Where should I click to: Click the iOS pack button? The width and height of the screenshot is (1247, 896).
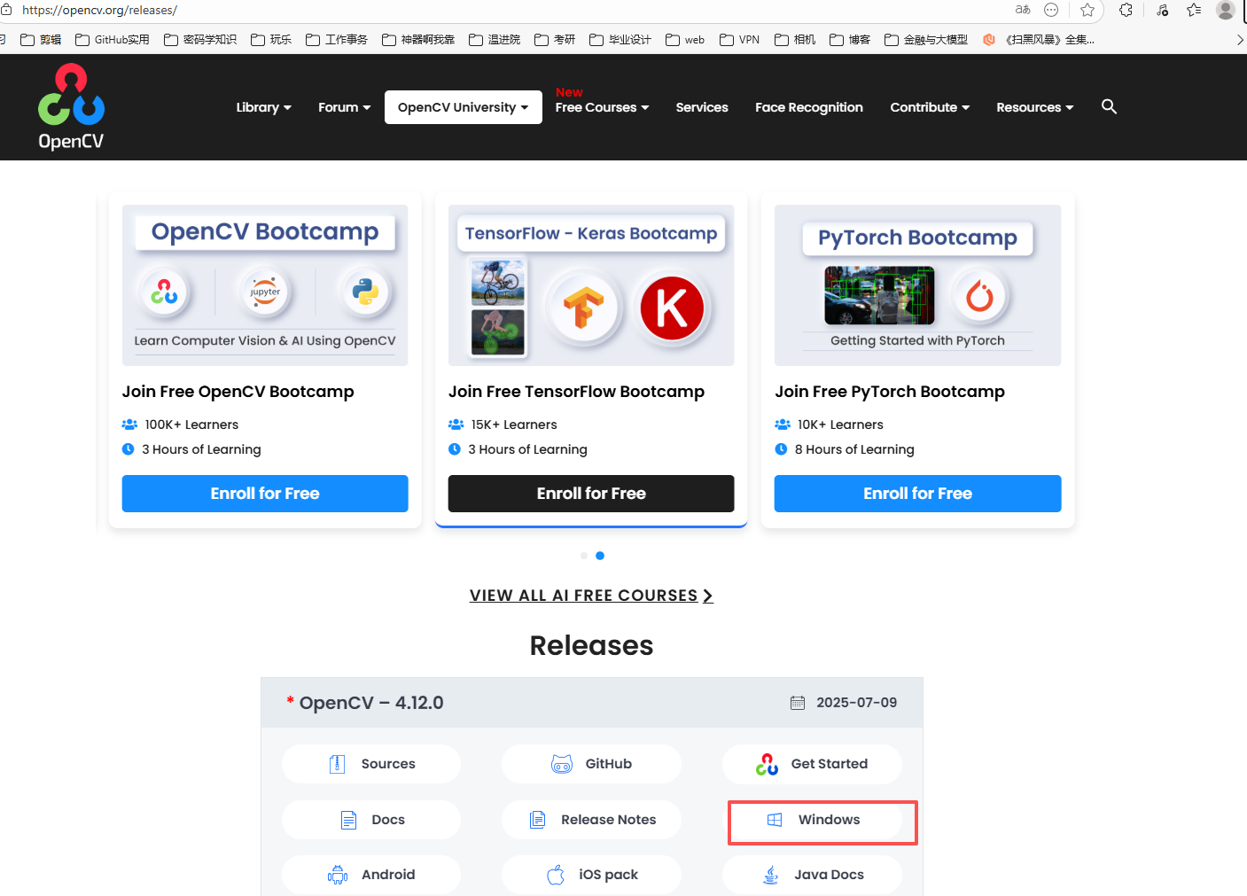coord(591,875)
